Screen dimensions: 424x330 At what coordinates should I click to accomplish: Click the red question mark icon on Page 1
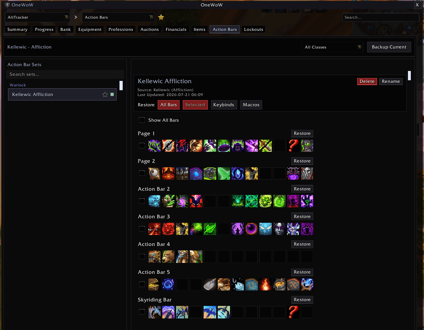[x=293, y=146]
